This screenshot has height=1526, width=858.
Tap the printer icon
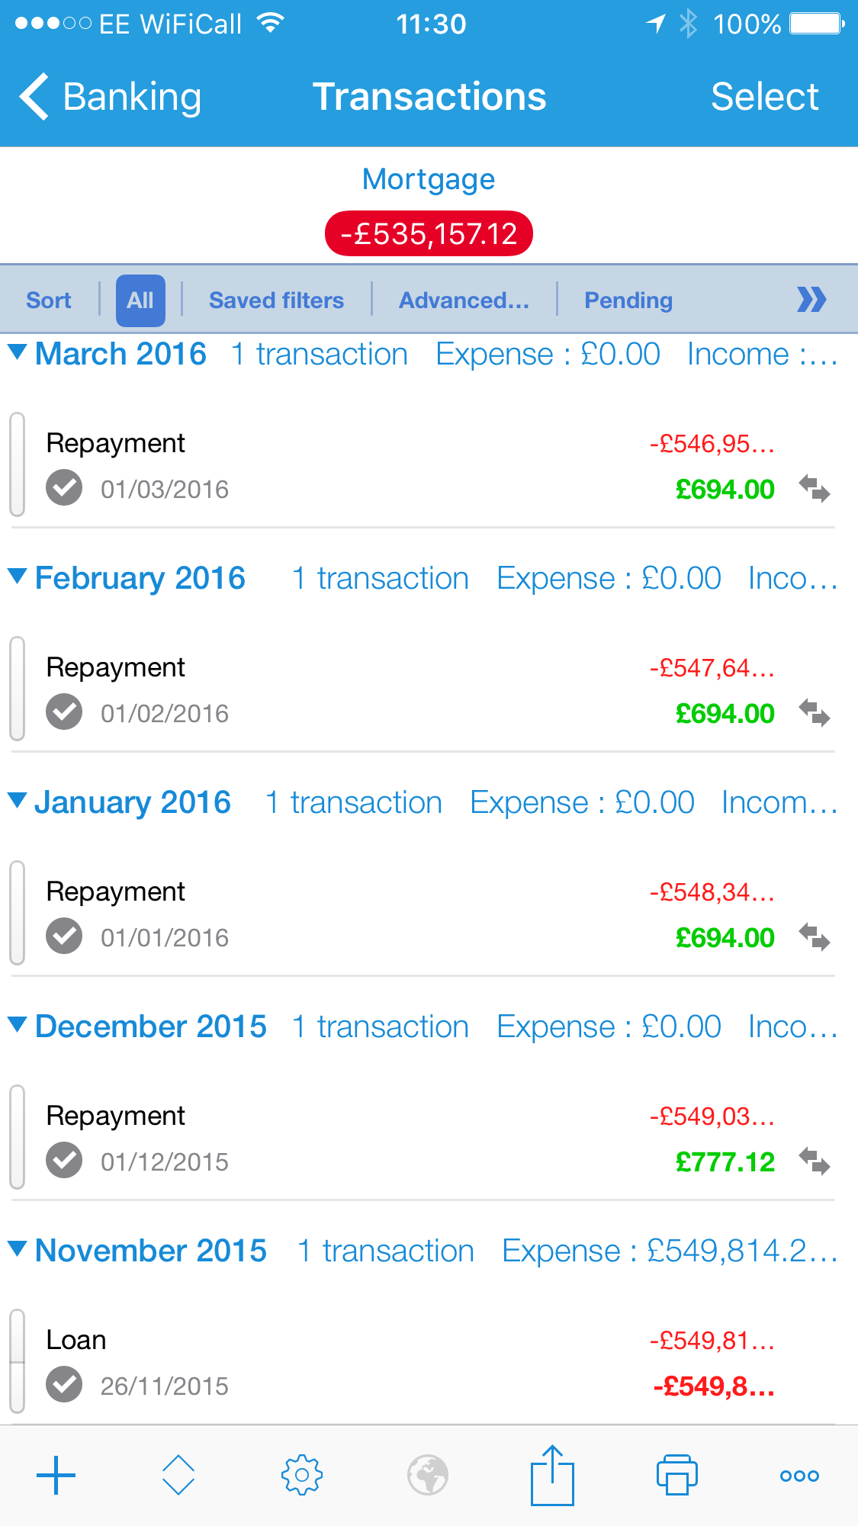tap(677, 1475)
